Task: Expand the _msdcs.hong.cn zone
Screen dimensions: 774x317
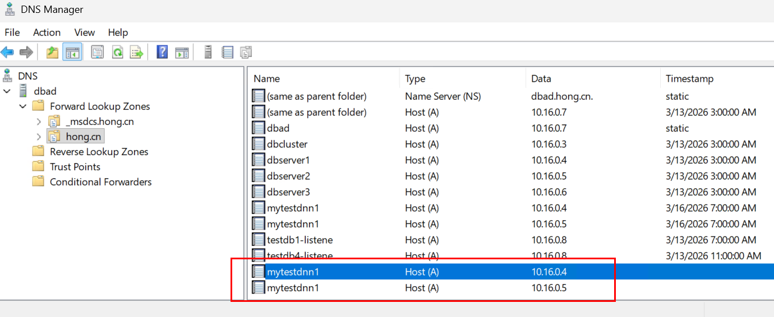Action: pyautogui.click(x=38, y=122)
